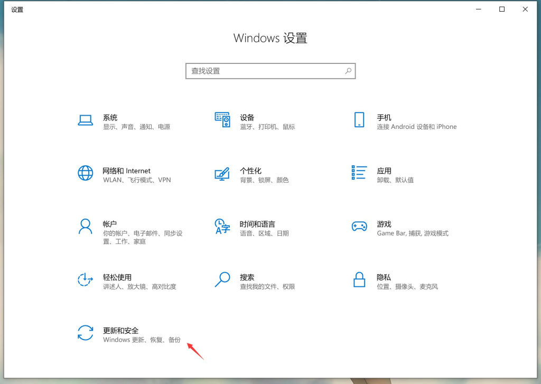Open 手机 settings title

pyautogui.click(x=384, y=118)
